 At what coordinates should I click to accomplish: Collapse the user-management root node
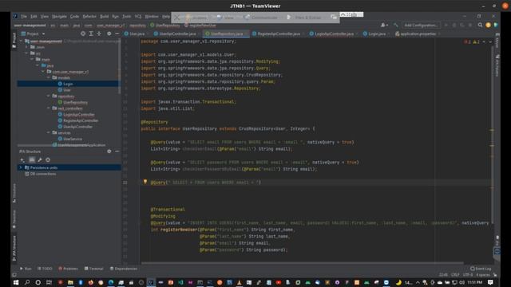pyautogui.click(x=22, y=41)
